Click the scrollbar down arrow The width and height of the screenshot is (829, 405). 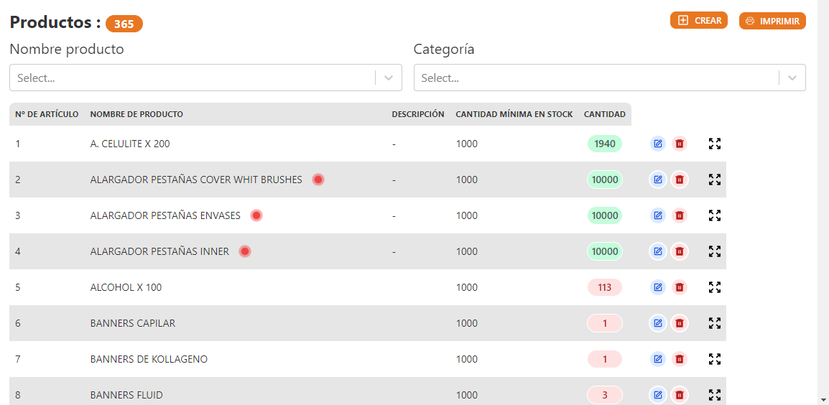[823, 399]
